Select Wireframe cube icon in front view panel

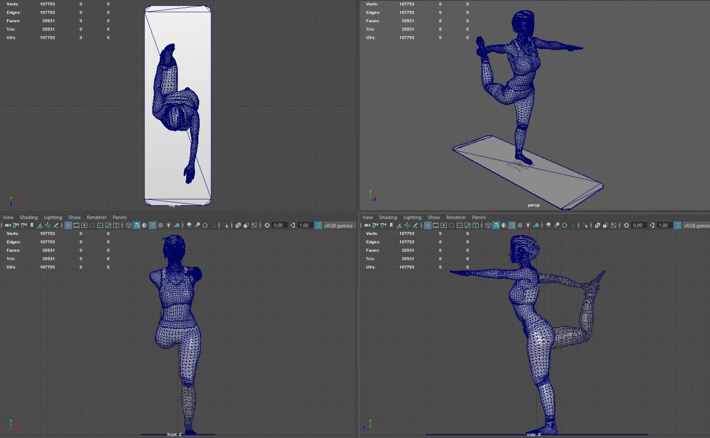[x=129, y=225]
